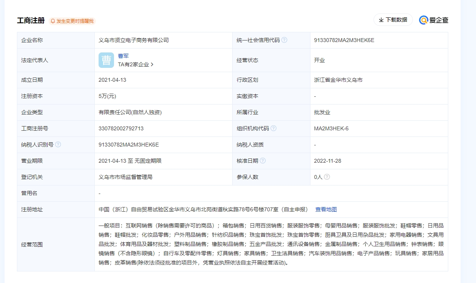476x283 pixels.
Task: Click the registered address text in 注册地址 row
Action: pyautogui.click(x=203, y=209)
